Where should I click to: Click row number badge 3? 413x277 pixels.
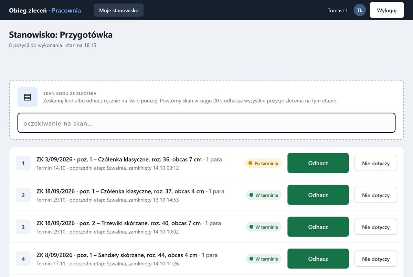(23, 227)
